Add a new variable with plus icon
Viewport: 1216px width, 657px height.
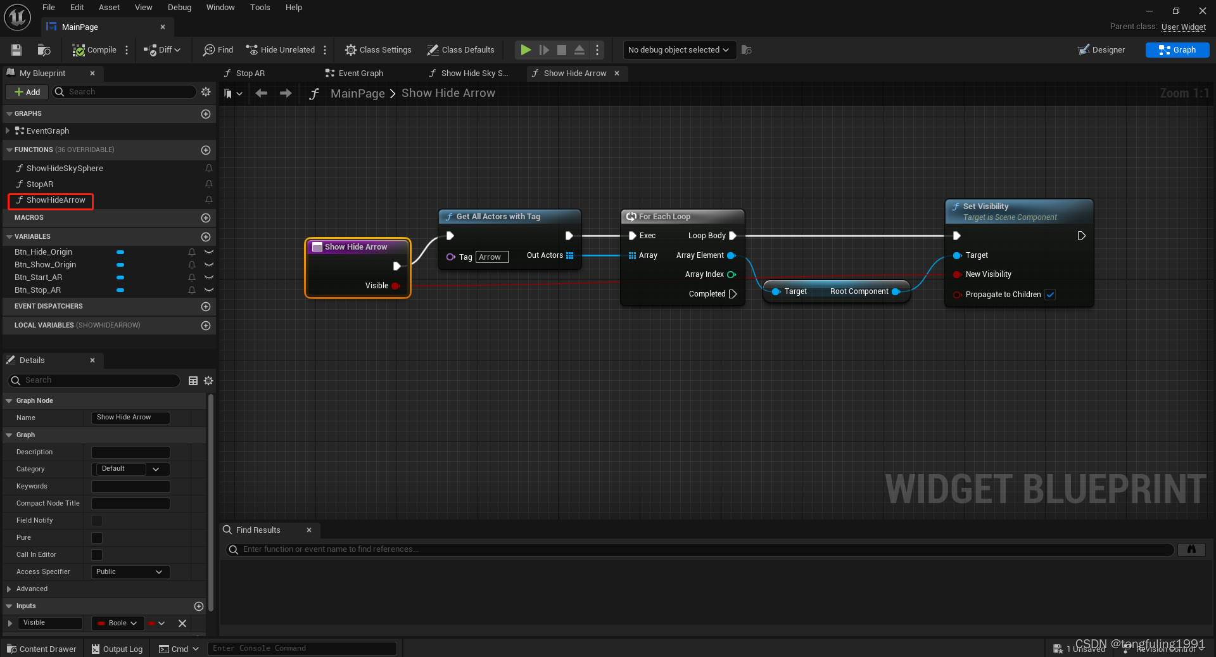coord(206,237)
